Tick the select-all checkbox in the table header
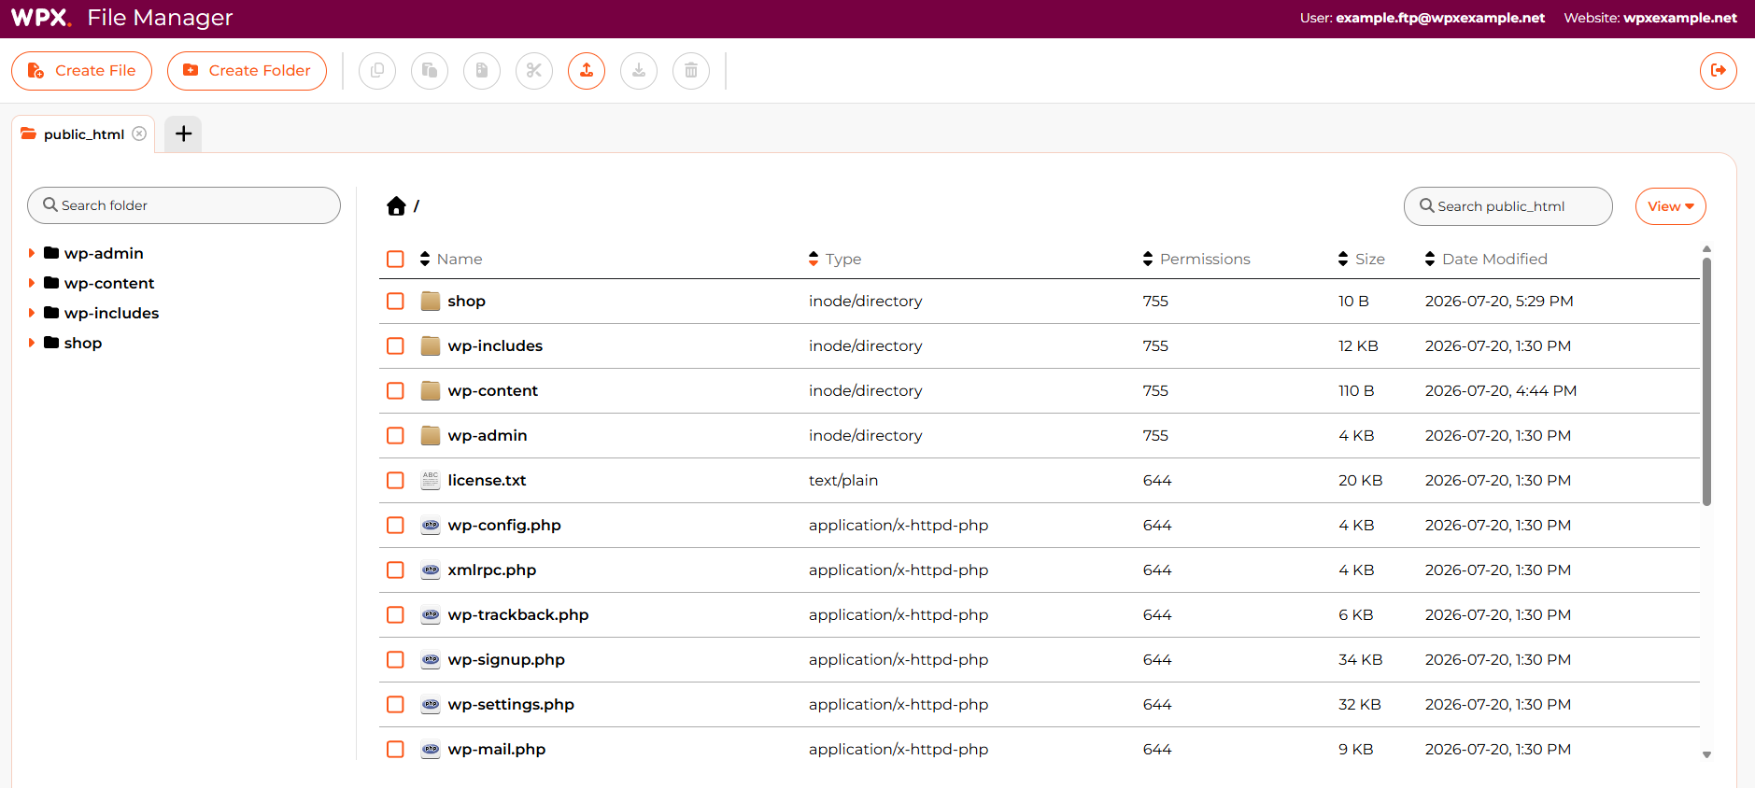The width and height of the screenshot is (1755, 788). point(396,259)
